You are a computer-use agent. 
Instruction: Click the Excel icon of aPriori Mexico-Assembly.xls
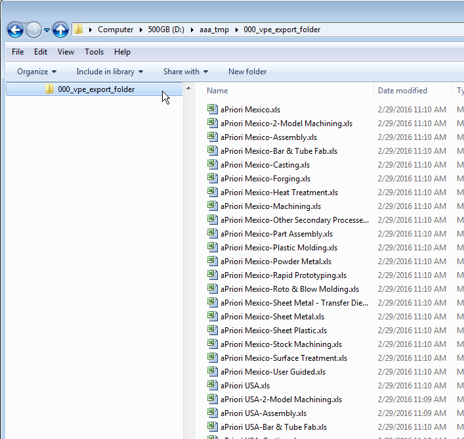coord(212,137)
